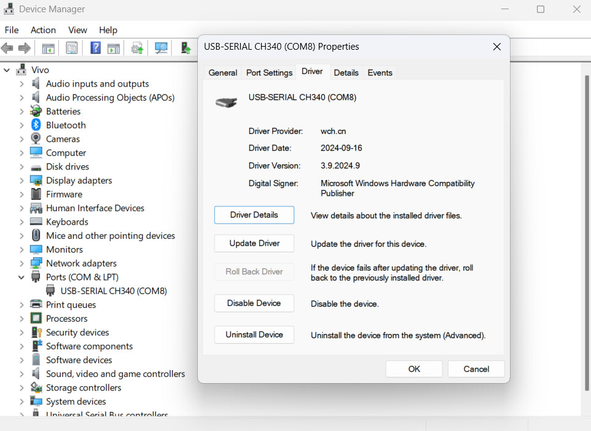Switch to the Events tab
The height and width of the screenshot is (431, 591).
pos(380,72)
